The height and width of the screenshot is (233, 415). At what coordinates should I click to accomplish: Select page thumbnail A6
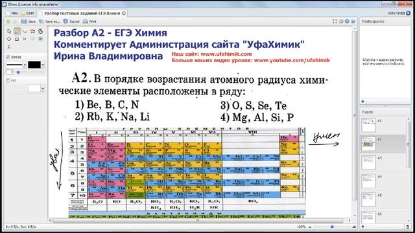point(368,217)
